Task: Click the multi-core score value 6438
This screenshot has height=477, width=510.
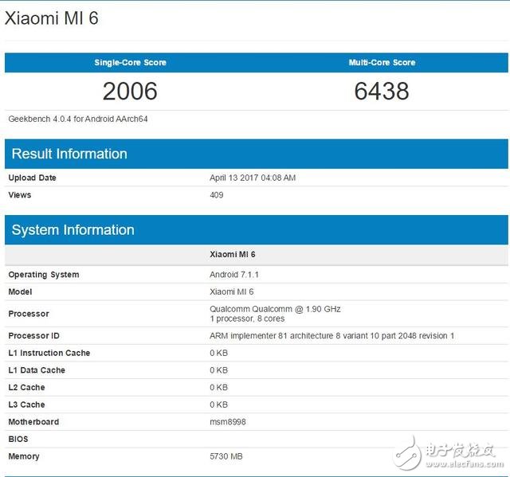Action: (x=382, y=92)
